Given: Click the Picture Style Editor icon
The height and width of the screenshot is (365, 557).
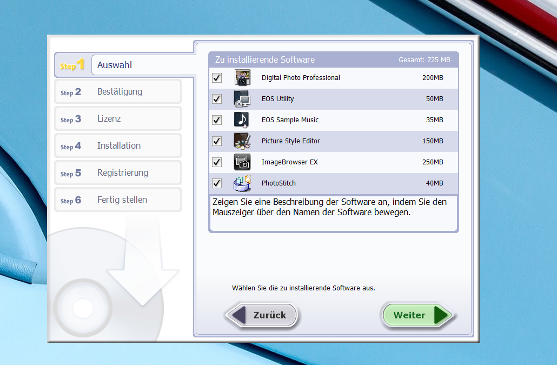Looking at the screenshot, I should coord(242,141).
